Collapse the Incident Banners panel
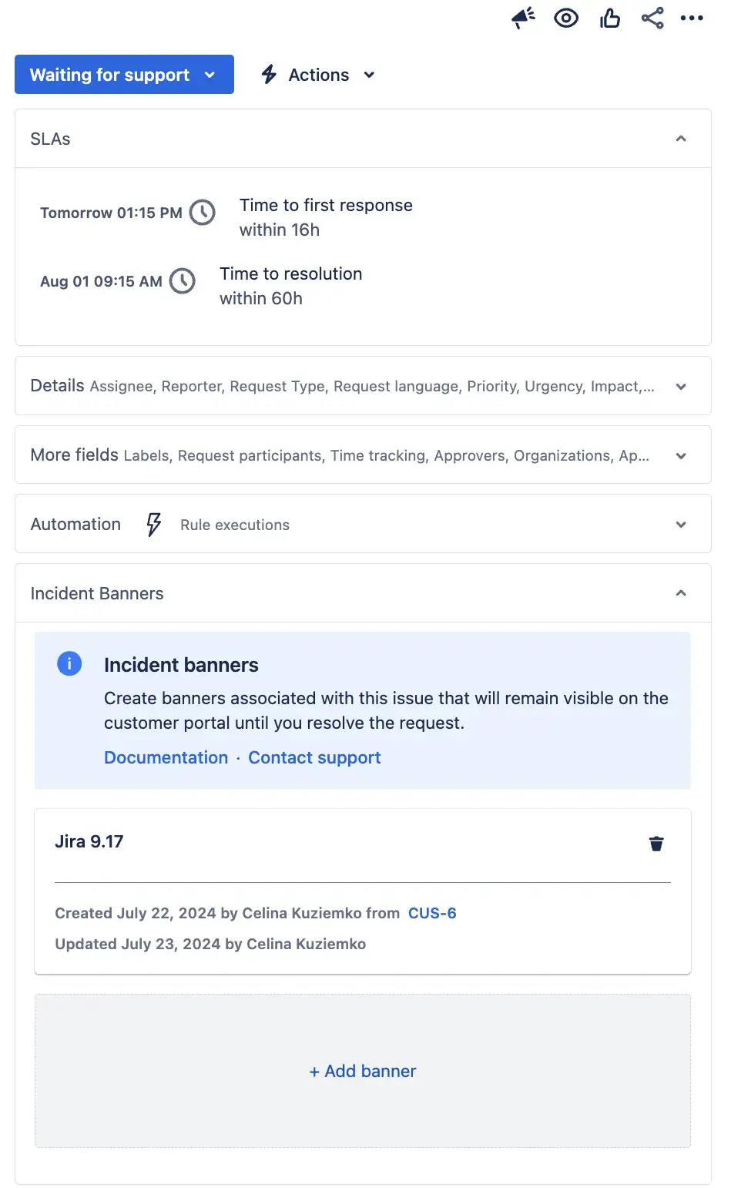Screen dimensions: 741x1188 point(681,593)
